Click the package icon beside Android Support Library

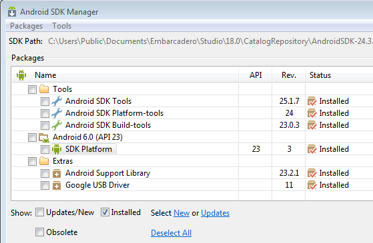[x=57, y=173]
